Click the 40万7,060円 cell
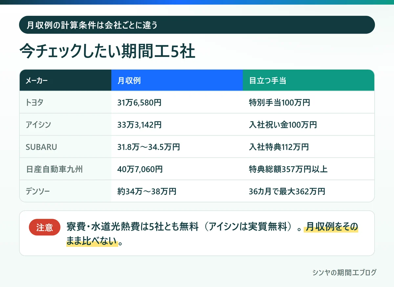The width and height of the screenshot is (394, 287). pos(177,169)
